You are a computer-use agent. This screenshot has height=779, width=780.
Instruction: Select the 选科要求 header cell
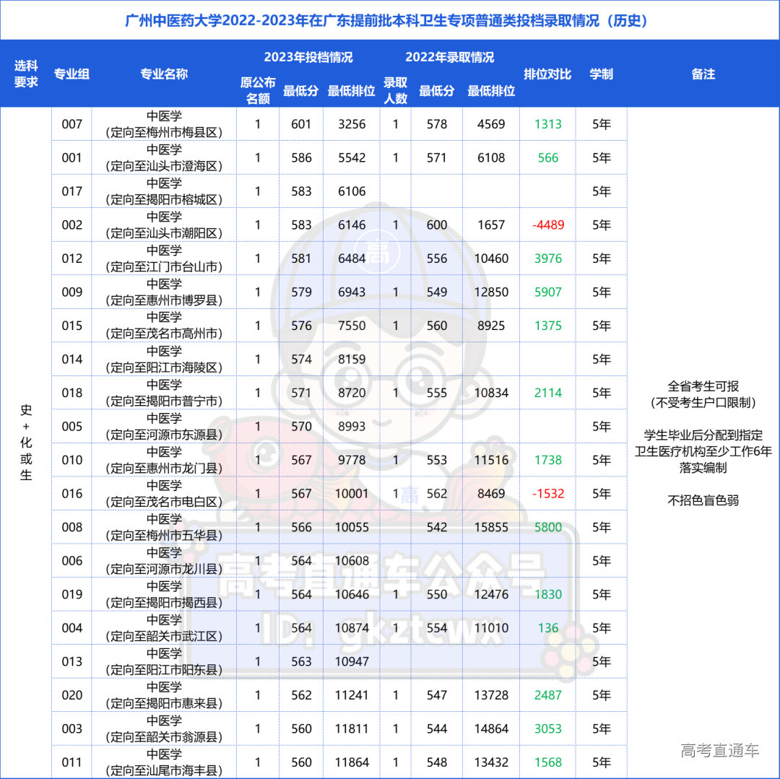tap(25, 74)
